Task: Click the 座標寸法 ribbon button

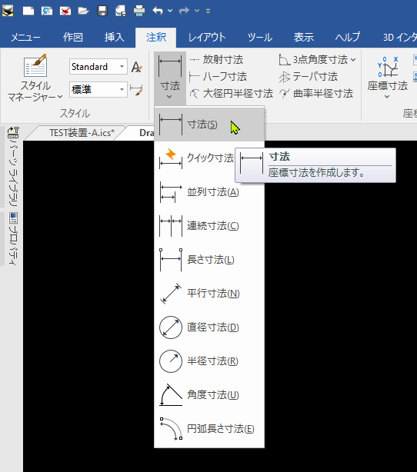Action: pos(388,78)
